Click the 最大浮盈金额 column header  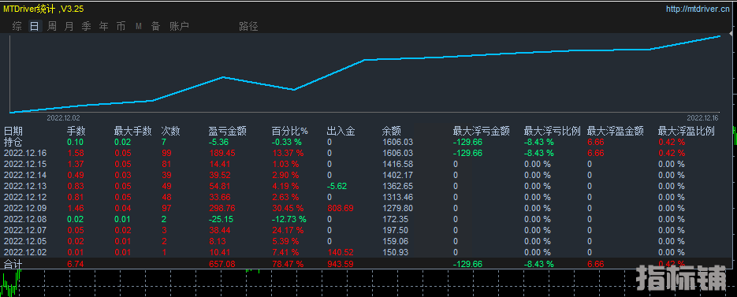[616, 131]
